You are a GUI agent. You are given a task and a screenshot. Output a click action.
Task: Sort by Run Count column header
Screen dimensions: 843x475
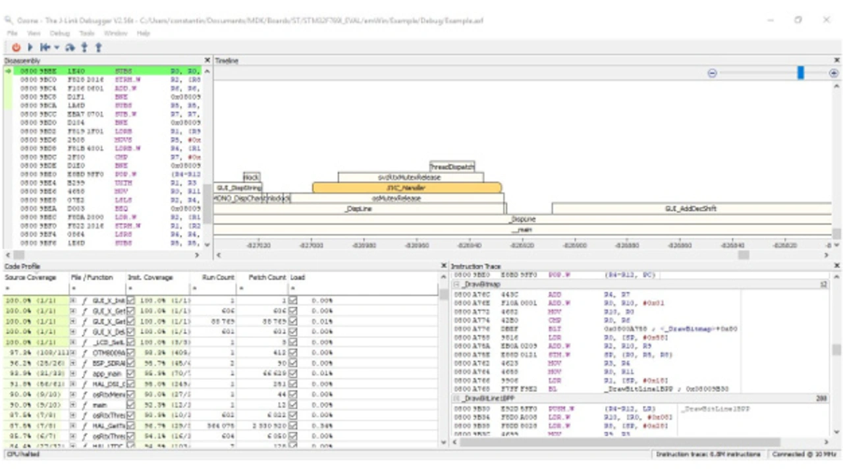218,277
